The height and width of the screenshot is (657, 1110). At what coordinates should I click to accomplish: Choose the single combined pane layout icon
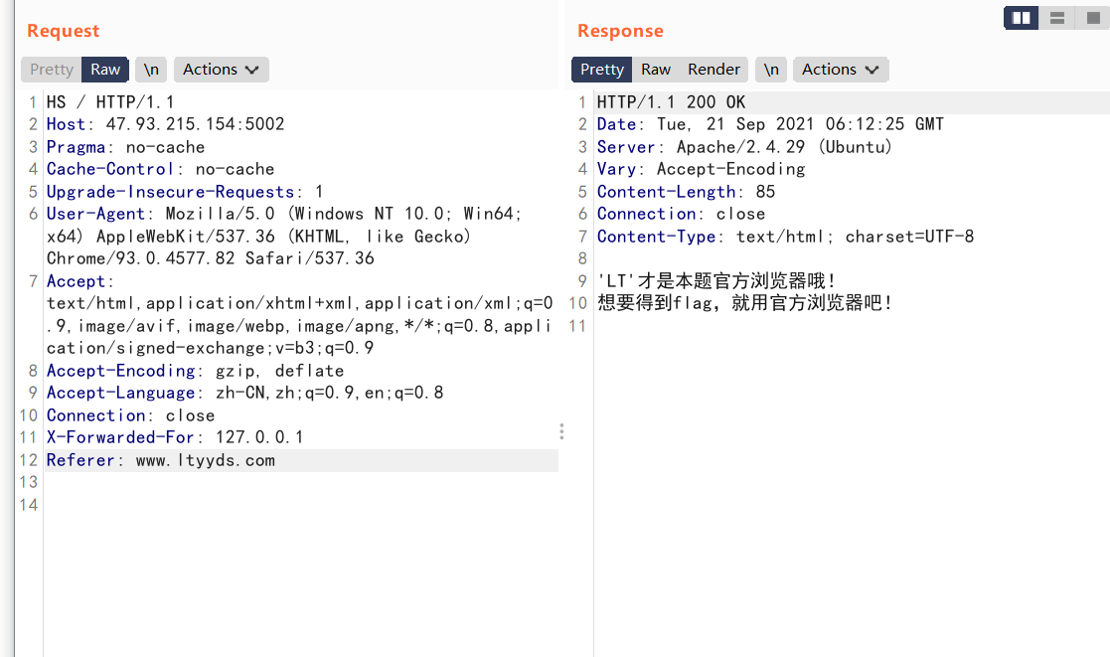pos(1091,18)
